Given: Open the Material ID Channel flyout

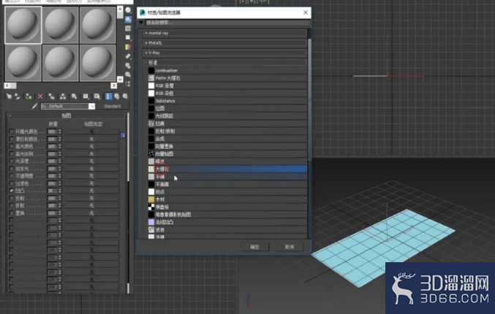Looking at the screenshot, I should coord(86,96).
